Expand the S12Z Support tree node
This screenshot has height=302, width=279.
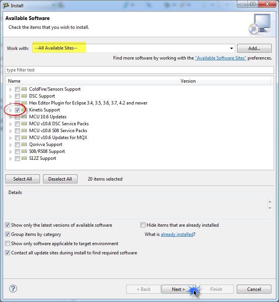coord(11,159)
